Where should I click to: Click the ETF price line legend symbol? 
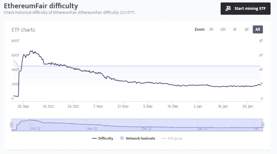click(x=164, y=138)
